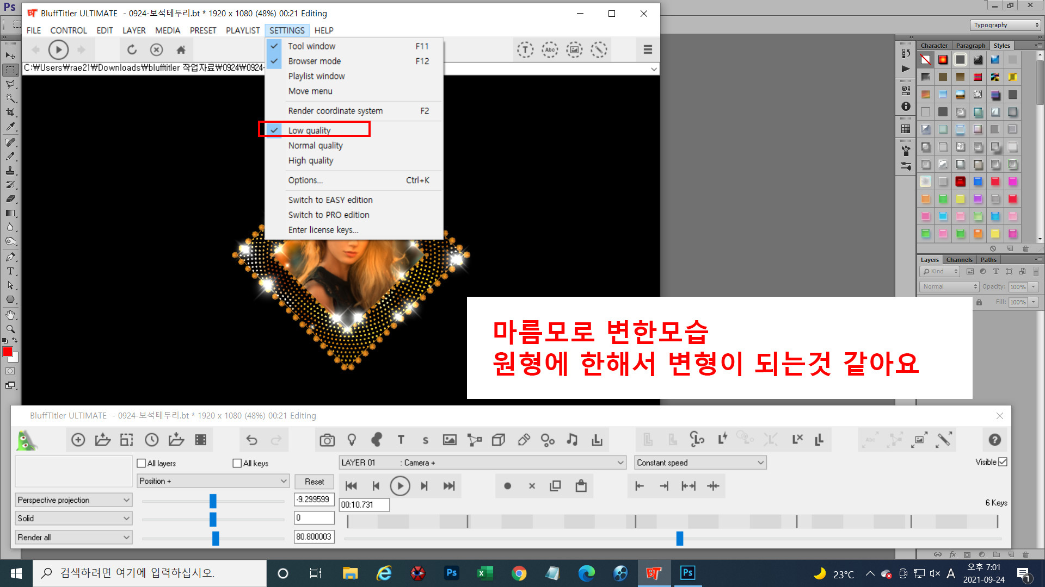Click the 00:10.731 time input field

tap(364, 505)
